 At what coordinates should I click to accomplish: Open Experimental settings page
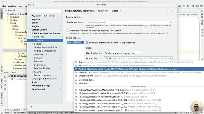[x=38, y=89]
